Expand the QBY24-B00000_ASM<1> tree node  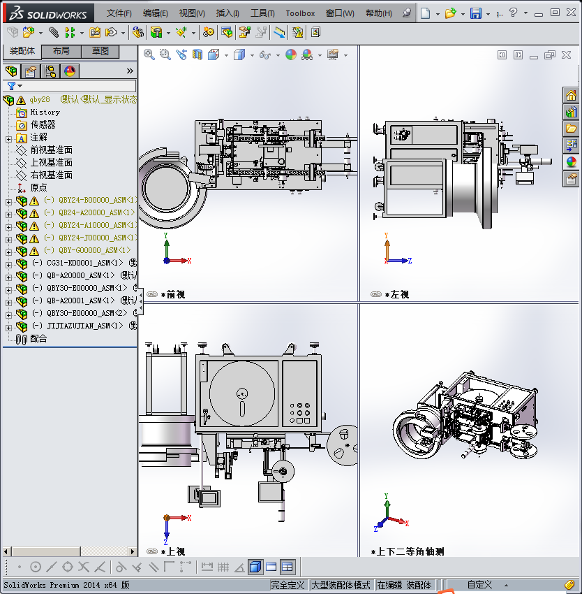[x=8, y=201]
